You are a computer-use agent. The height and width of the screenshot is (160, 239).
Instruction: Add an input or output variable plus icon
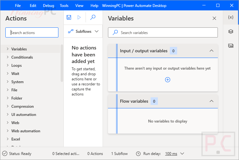point(168,80)
